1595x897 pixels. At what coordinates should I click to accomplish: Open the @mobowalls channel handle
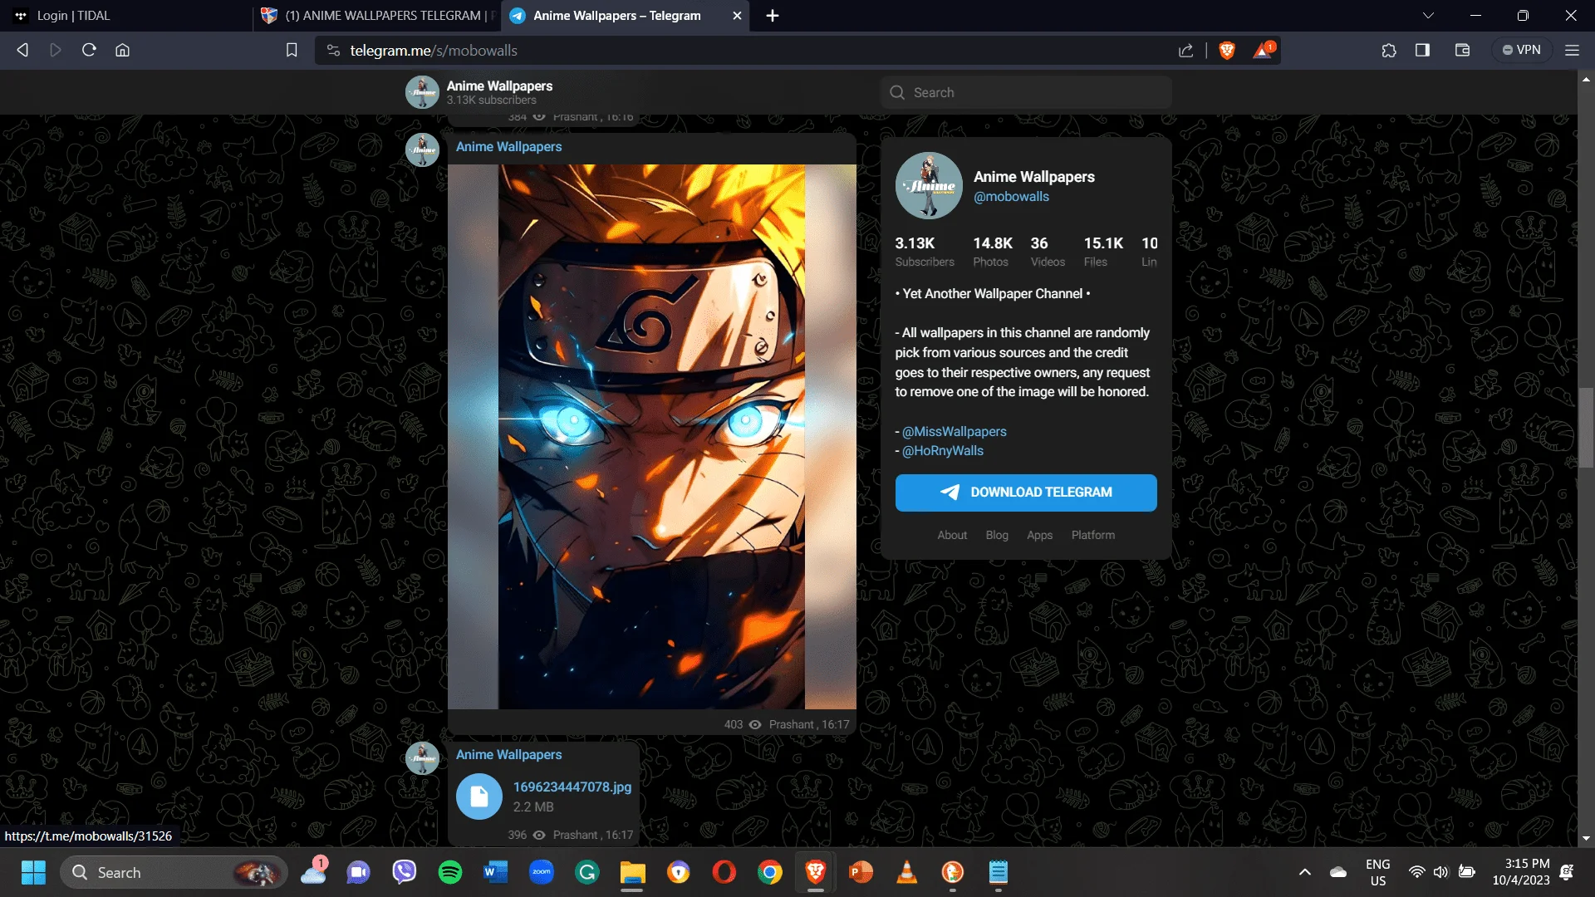[1011, 197]
